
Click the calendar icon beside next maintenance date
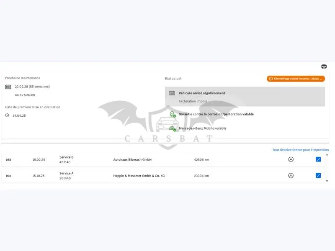[x=8, y=87]
